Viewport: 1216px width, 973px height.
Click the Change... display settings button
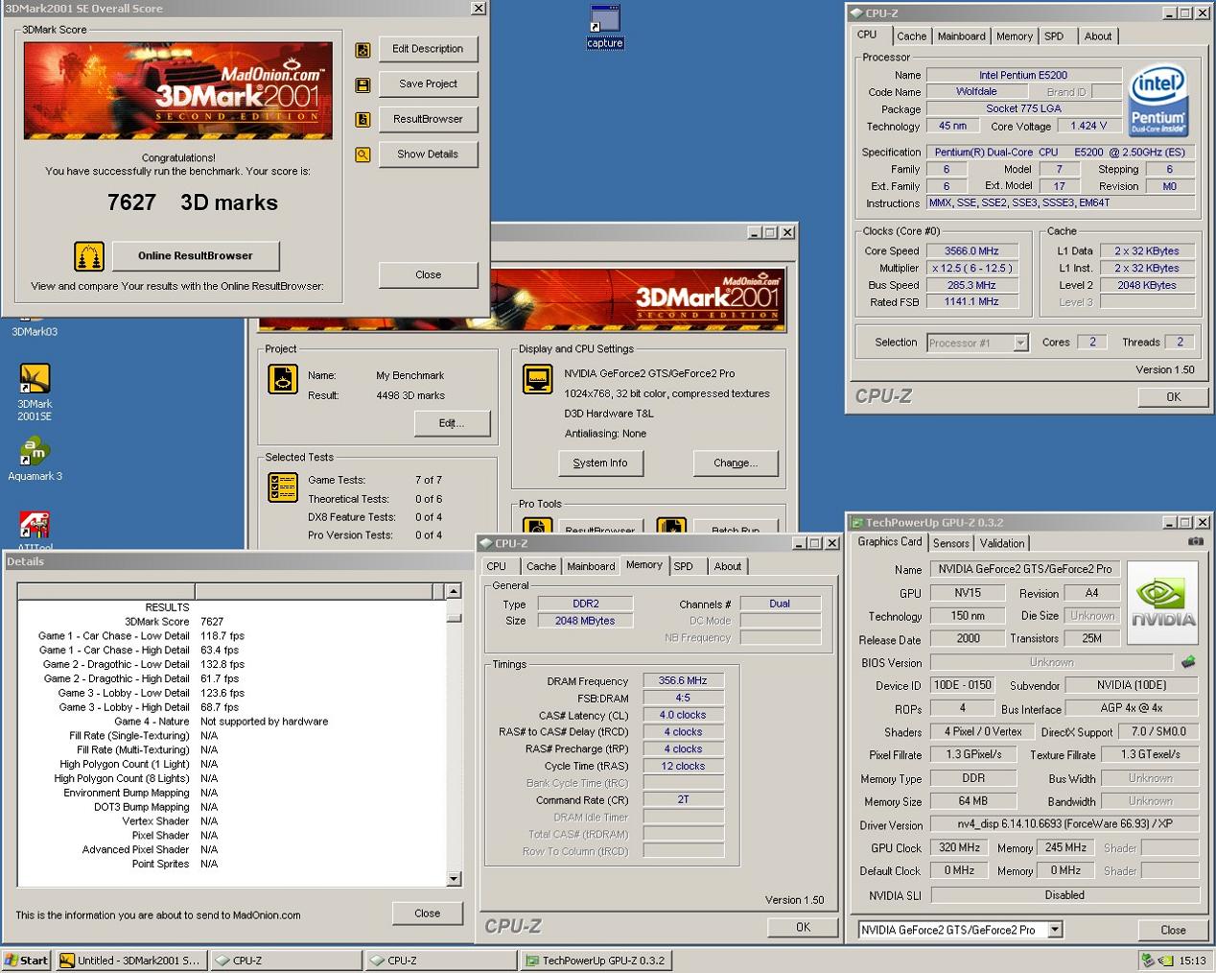point(736,463)
